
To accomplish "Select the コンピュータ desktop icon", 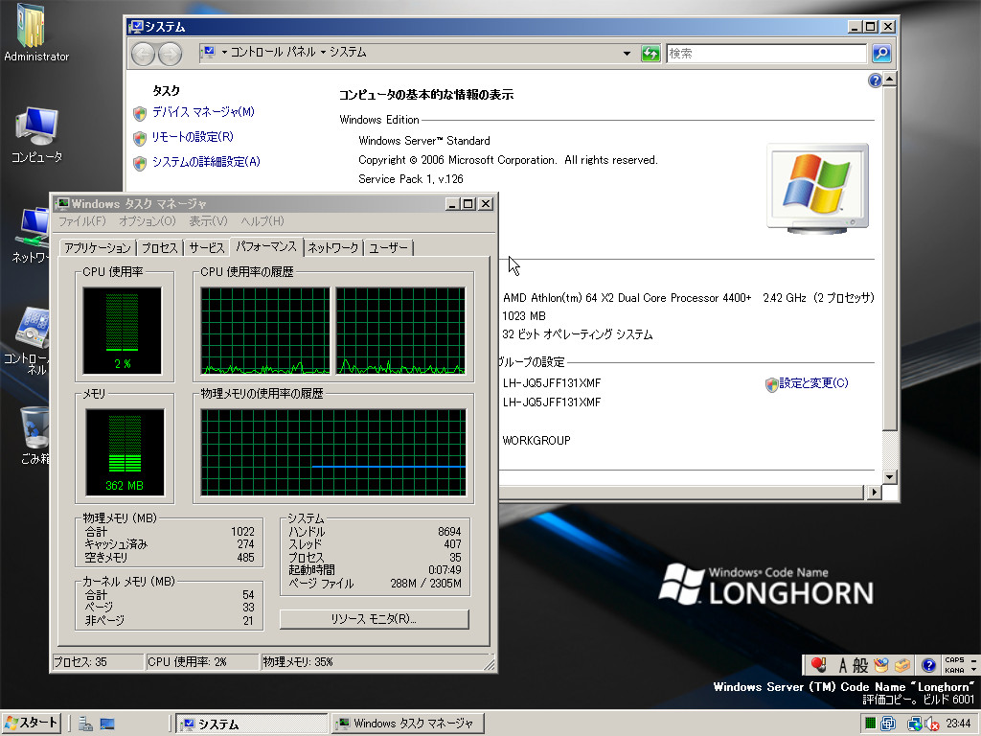I will coord(36,134).
